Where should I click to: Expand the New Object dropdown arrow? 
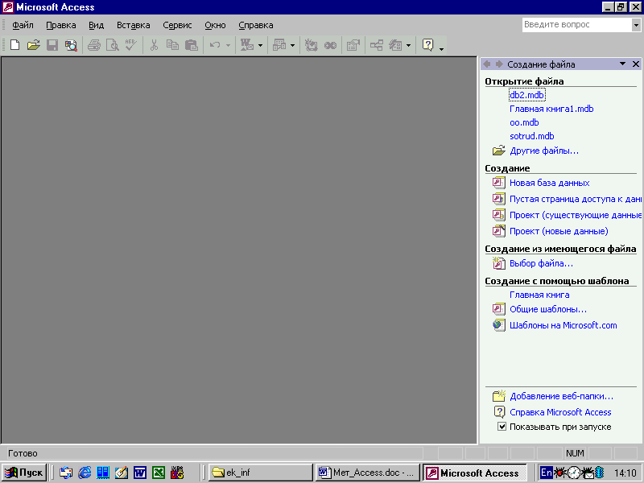(408, 45)
